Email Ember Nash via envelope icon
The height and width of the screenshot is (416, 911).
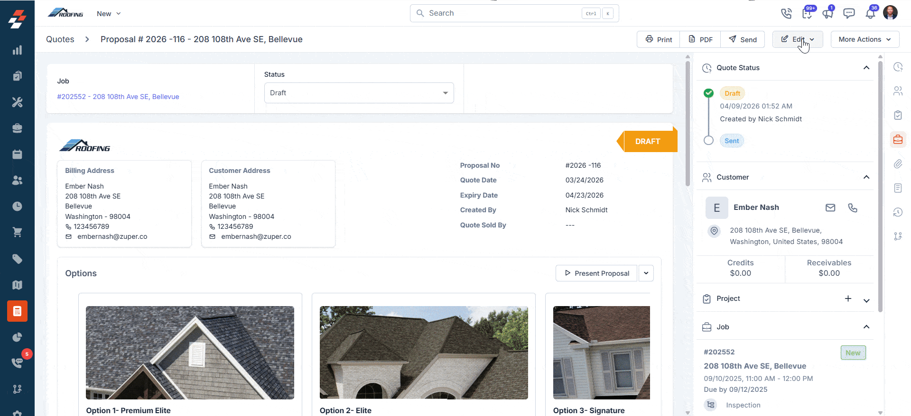(x=830, y=208)
